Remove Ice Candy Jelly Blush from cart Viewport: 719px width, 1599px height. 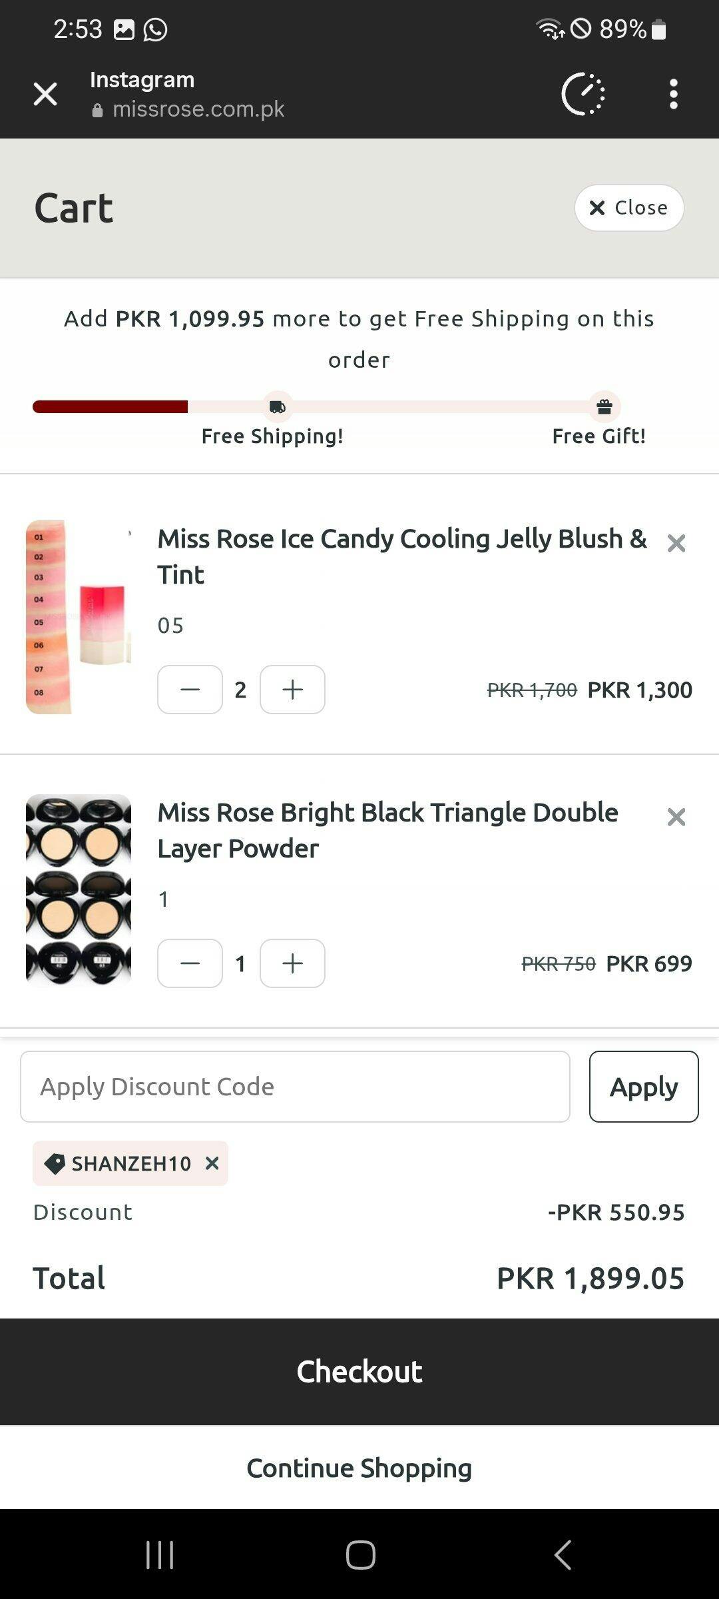point(676,544)
